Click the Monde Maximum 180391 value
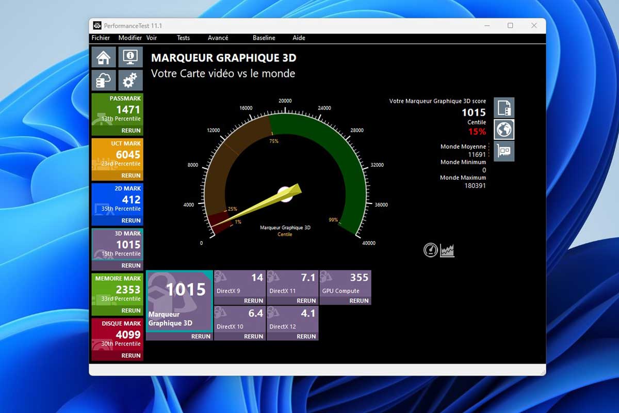 click(x=475, y=185)
